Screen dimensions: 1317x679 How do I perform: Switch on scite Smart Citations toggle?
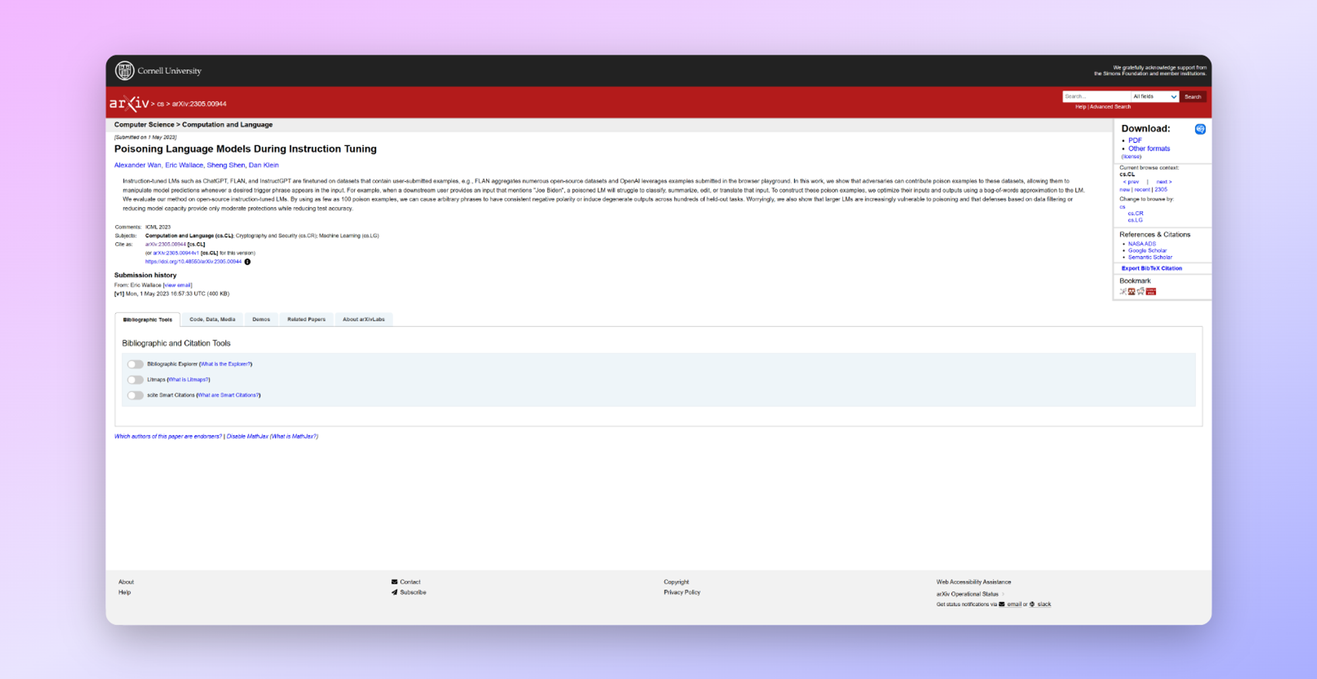(x=135, y=395)
